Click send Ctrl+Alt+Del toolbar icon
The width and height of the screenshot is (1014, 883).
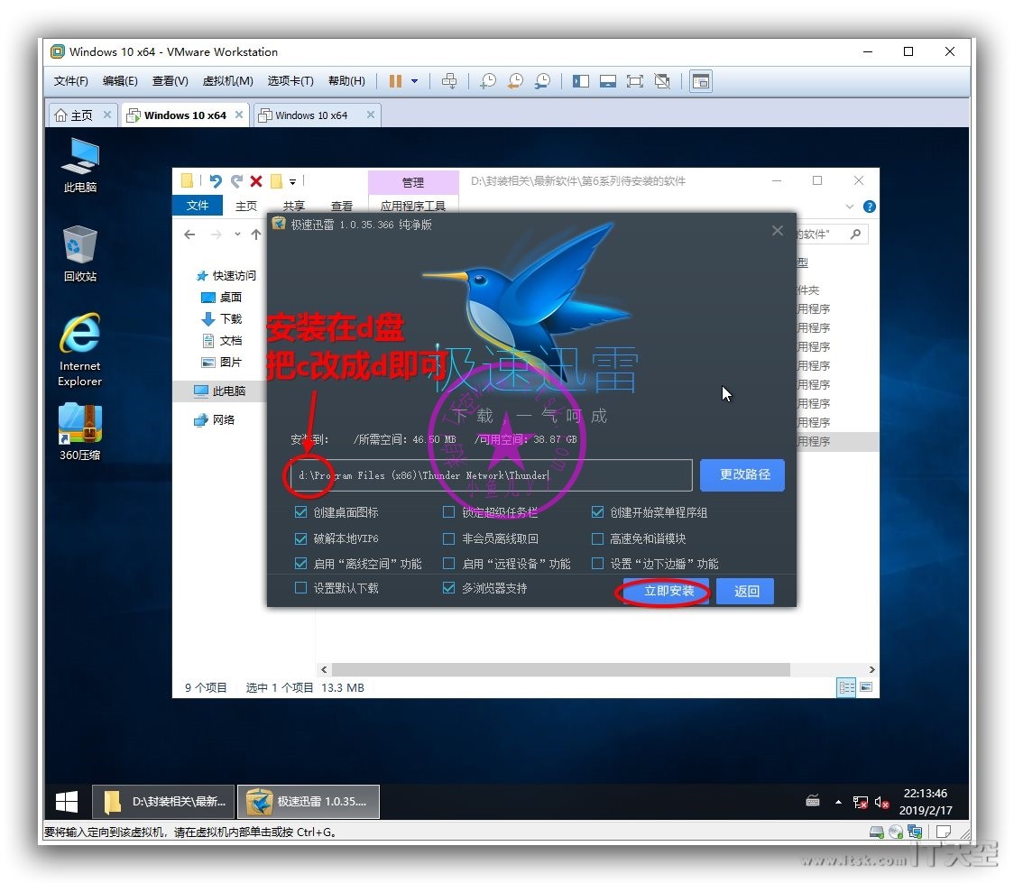(x=448, y=81)
